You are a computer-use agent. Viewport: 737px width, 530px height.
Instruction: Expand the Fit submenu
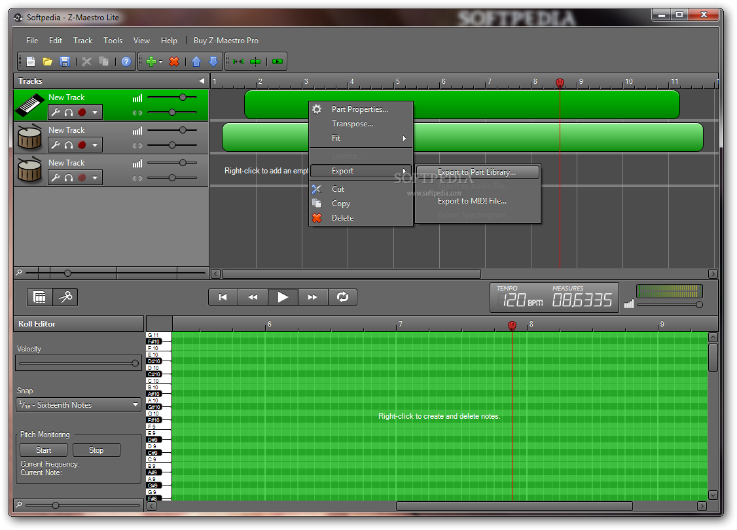point(361,138)
